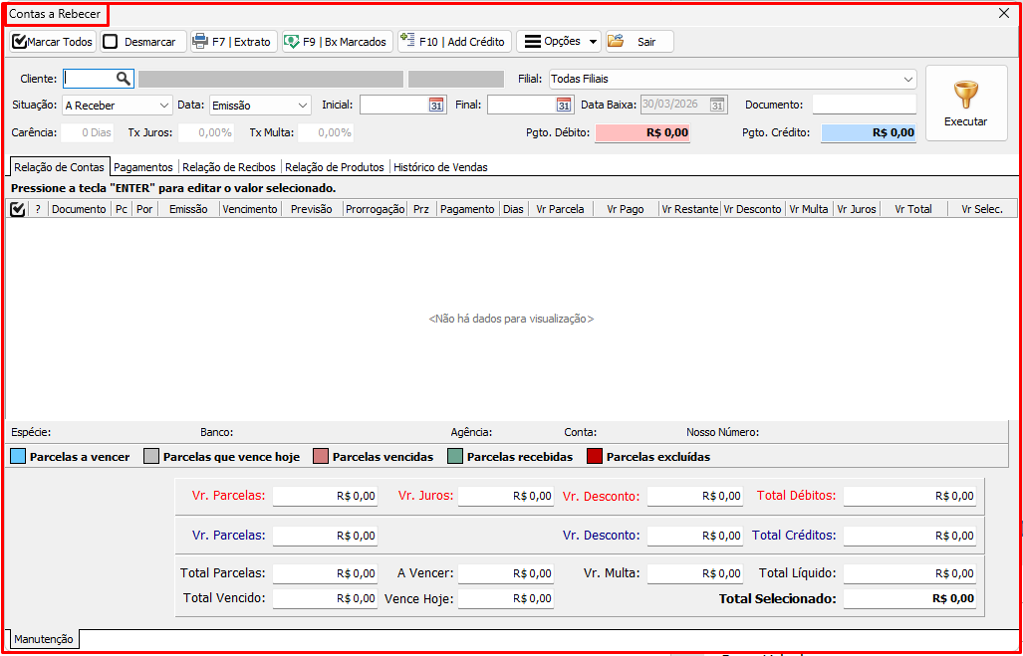Screen dimensions: 1023x656
Task: Click the F10 Add Crédito icon
Action: click(407, 41)
